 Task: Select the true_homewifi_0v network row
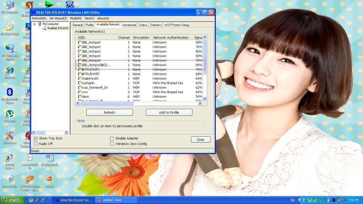point(140,88)
